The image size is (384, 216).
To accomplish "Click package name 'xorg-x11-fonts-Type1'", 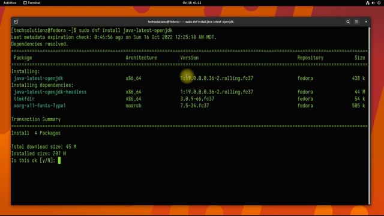I will click(x=40, y=106).
